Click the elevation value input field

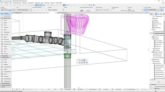point(136,11)
